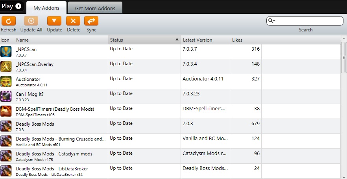Viewport: 347px width, 179px height.
Task: Open the search magnifier dropdown
Action: (x=271, y=21)
